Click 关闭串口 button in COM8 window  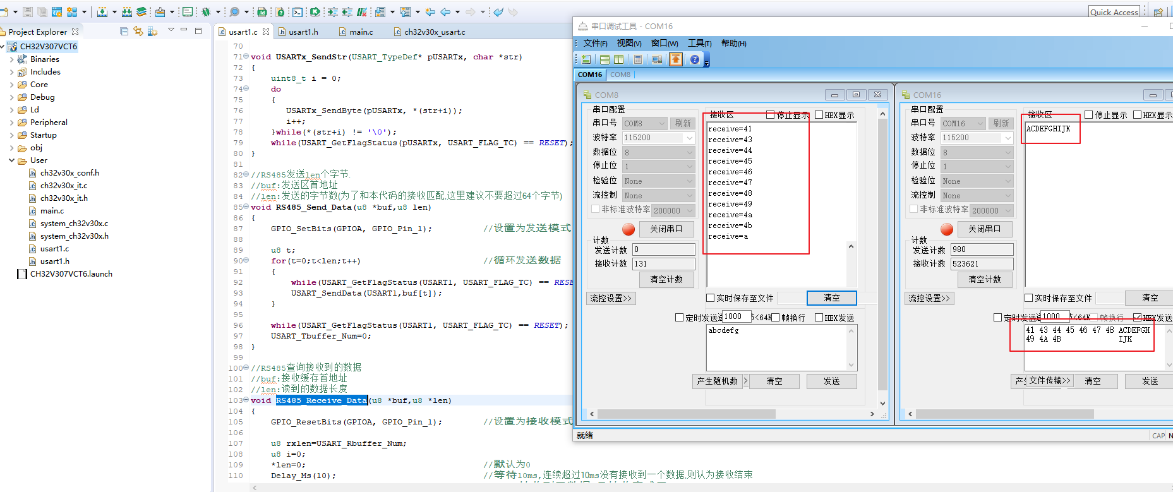[666, 229]
